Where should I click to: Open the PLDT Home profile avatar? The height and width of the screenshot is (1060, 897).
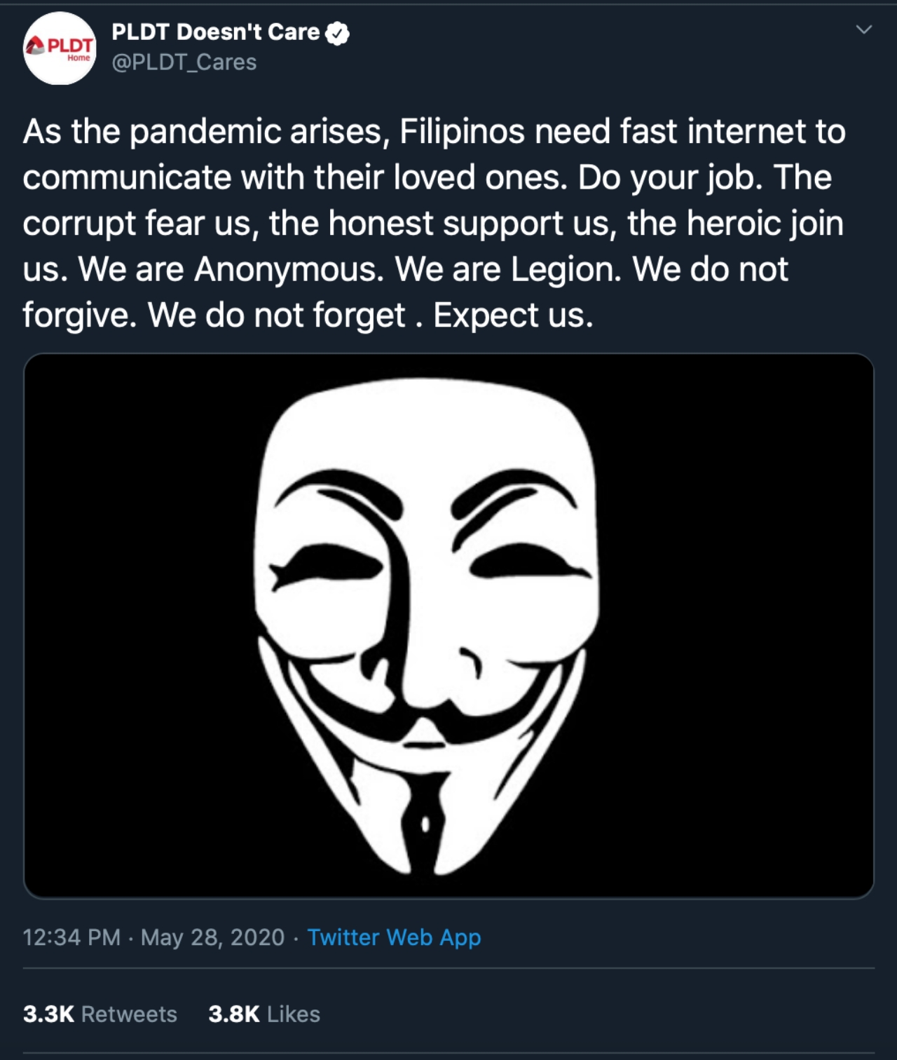point(60,49)
